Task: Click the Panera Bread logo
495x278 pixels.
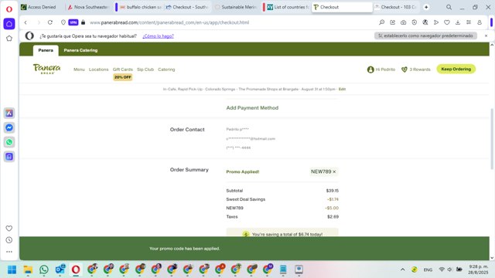Action: click(x=46, y=69)
